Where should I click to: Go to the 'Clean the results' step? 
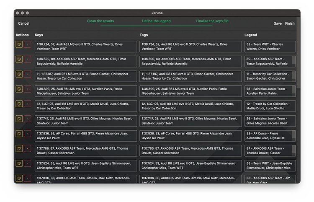[x=100, y=21]
